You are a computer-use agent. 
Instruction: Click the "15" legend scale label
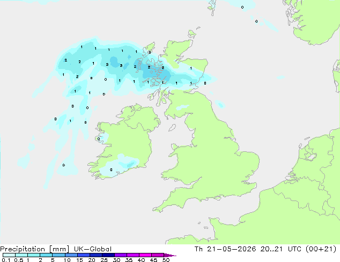pos(79,260)
